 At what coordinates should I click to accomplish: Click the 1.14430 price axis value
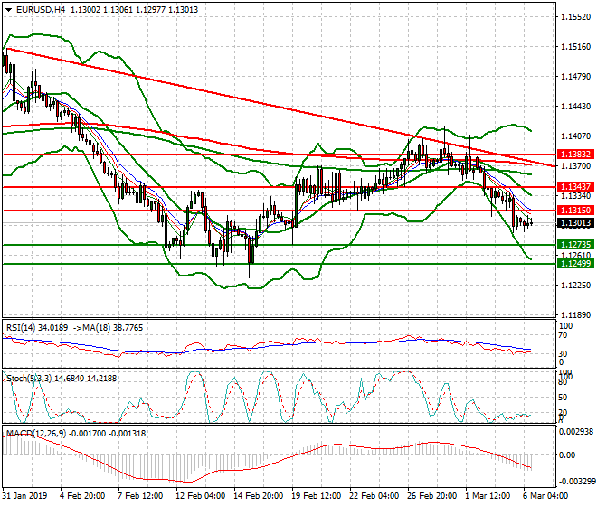576,107
